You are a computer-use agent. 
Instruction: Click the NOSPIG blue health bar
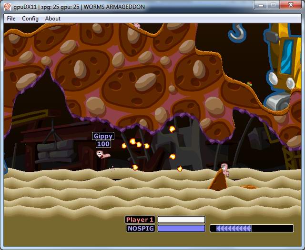pos(181,228)
